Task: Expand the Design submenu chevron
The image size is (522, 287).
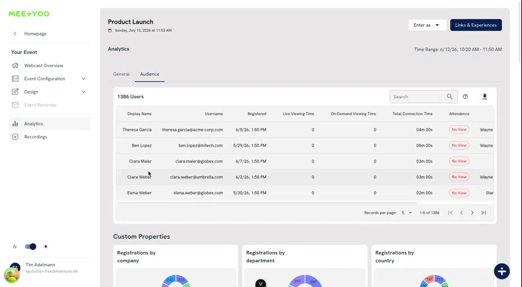Action: [x=83, y=92]
